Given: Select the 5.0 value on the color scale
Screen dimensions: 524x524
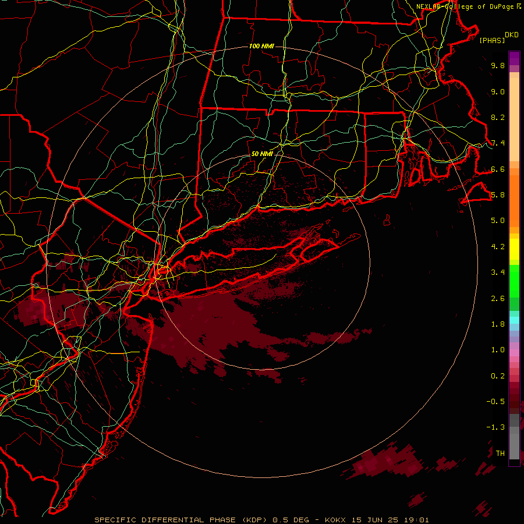Looking at the screenshot, I should click(498, 221).
